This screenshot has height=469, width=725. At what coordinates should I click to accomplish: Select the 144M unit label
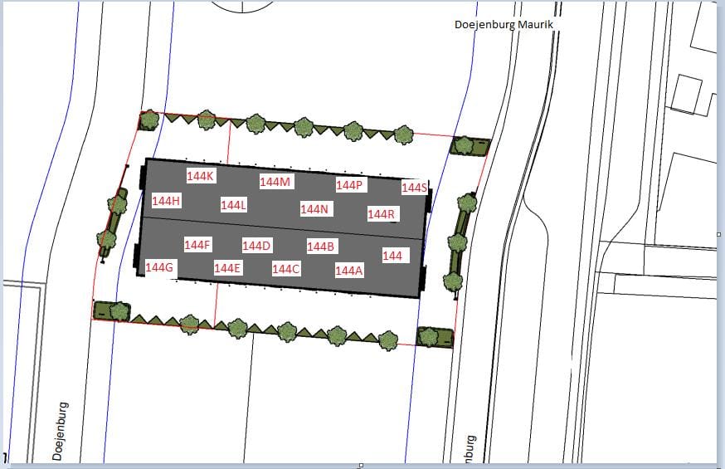[275, 182]
